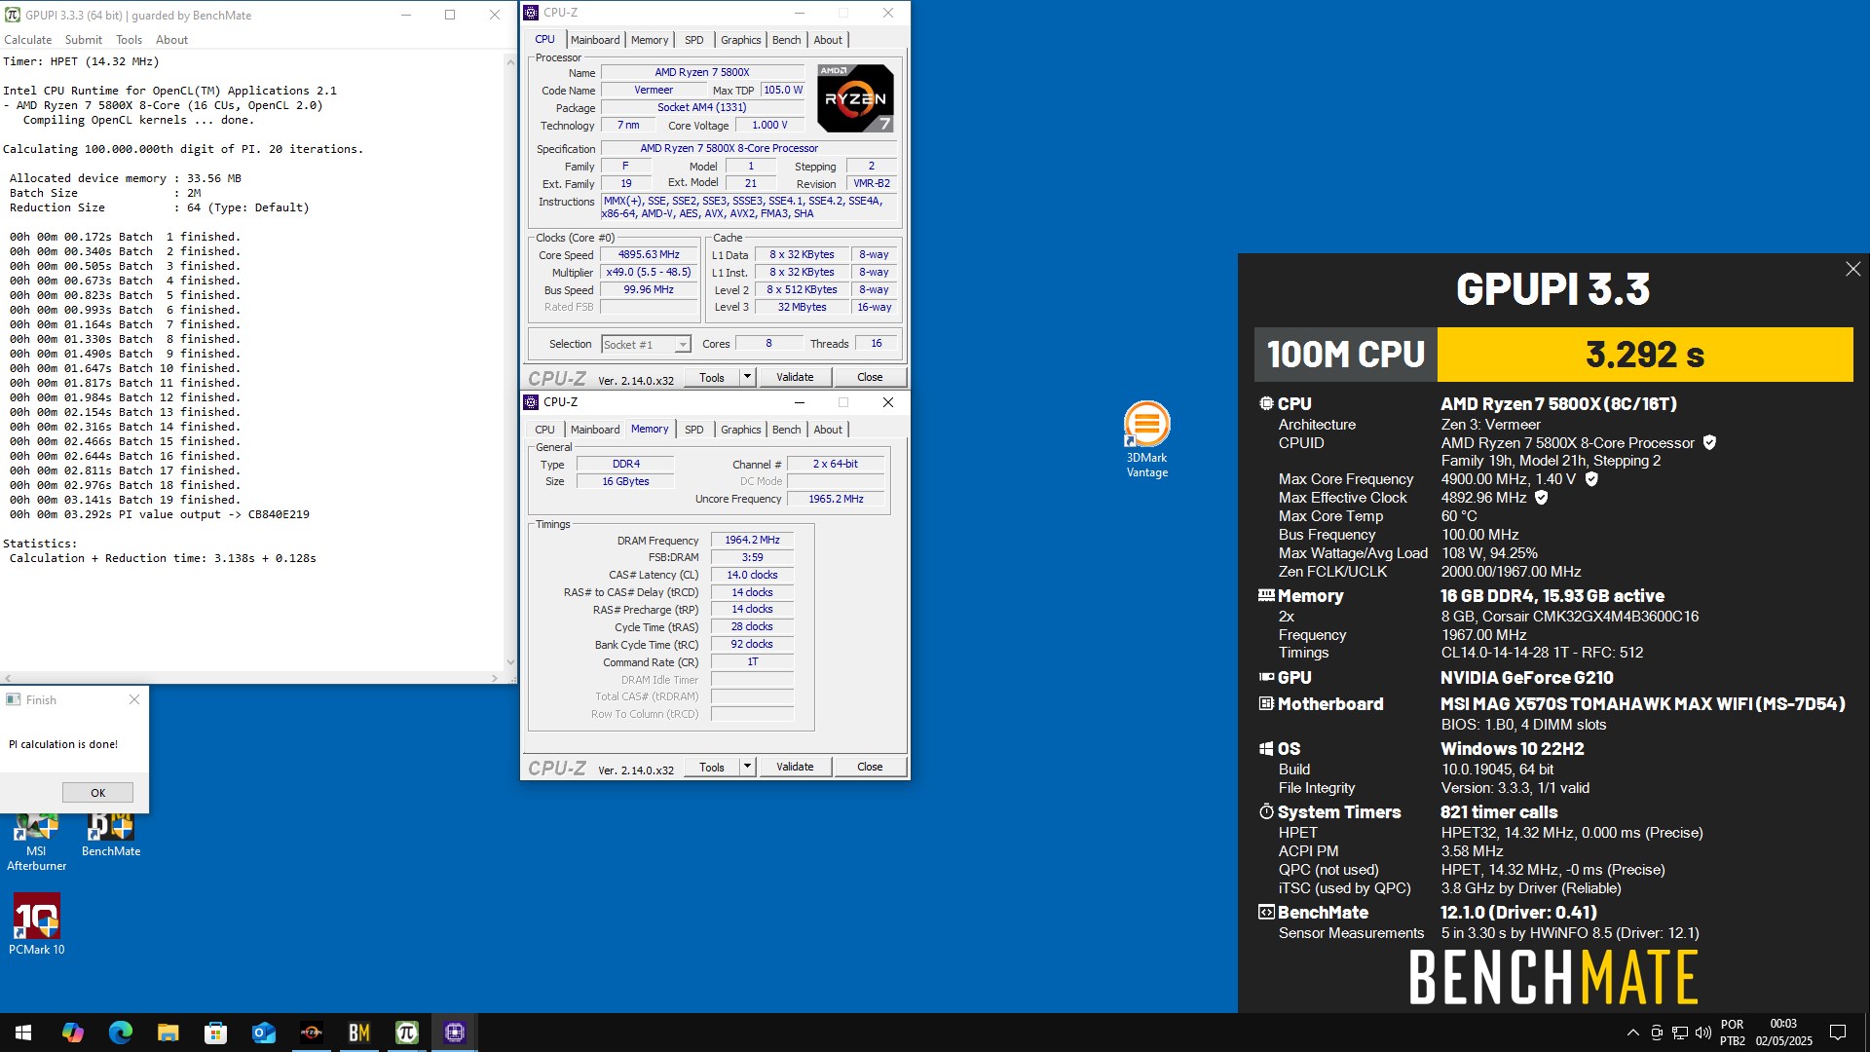This screenshot has width=1870, height=1052.
Task: Click the Ryzen 7 logo in CPU-Z
Action: pyautogui.click(x=855, y=98)
